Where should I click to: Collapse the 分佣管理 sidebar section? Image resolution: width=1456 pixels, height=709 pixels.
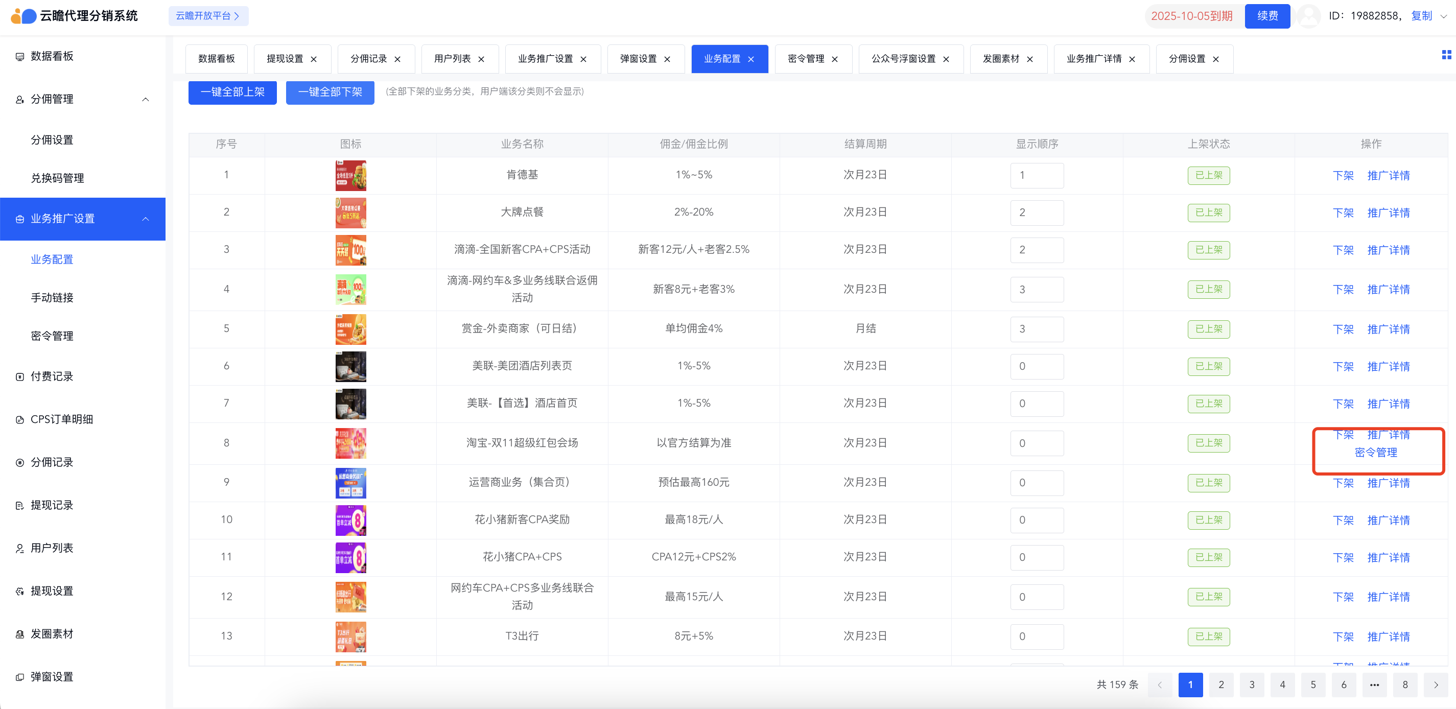145,100
